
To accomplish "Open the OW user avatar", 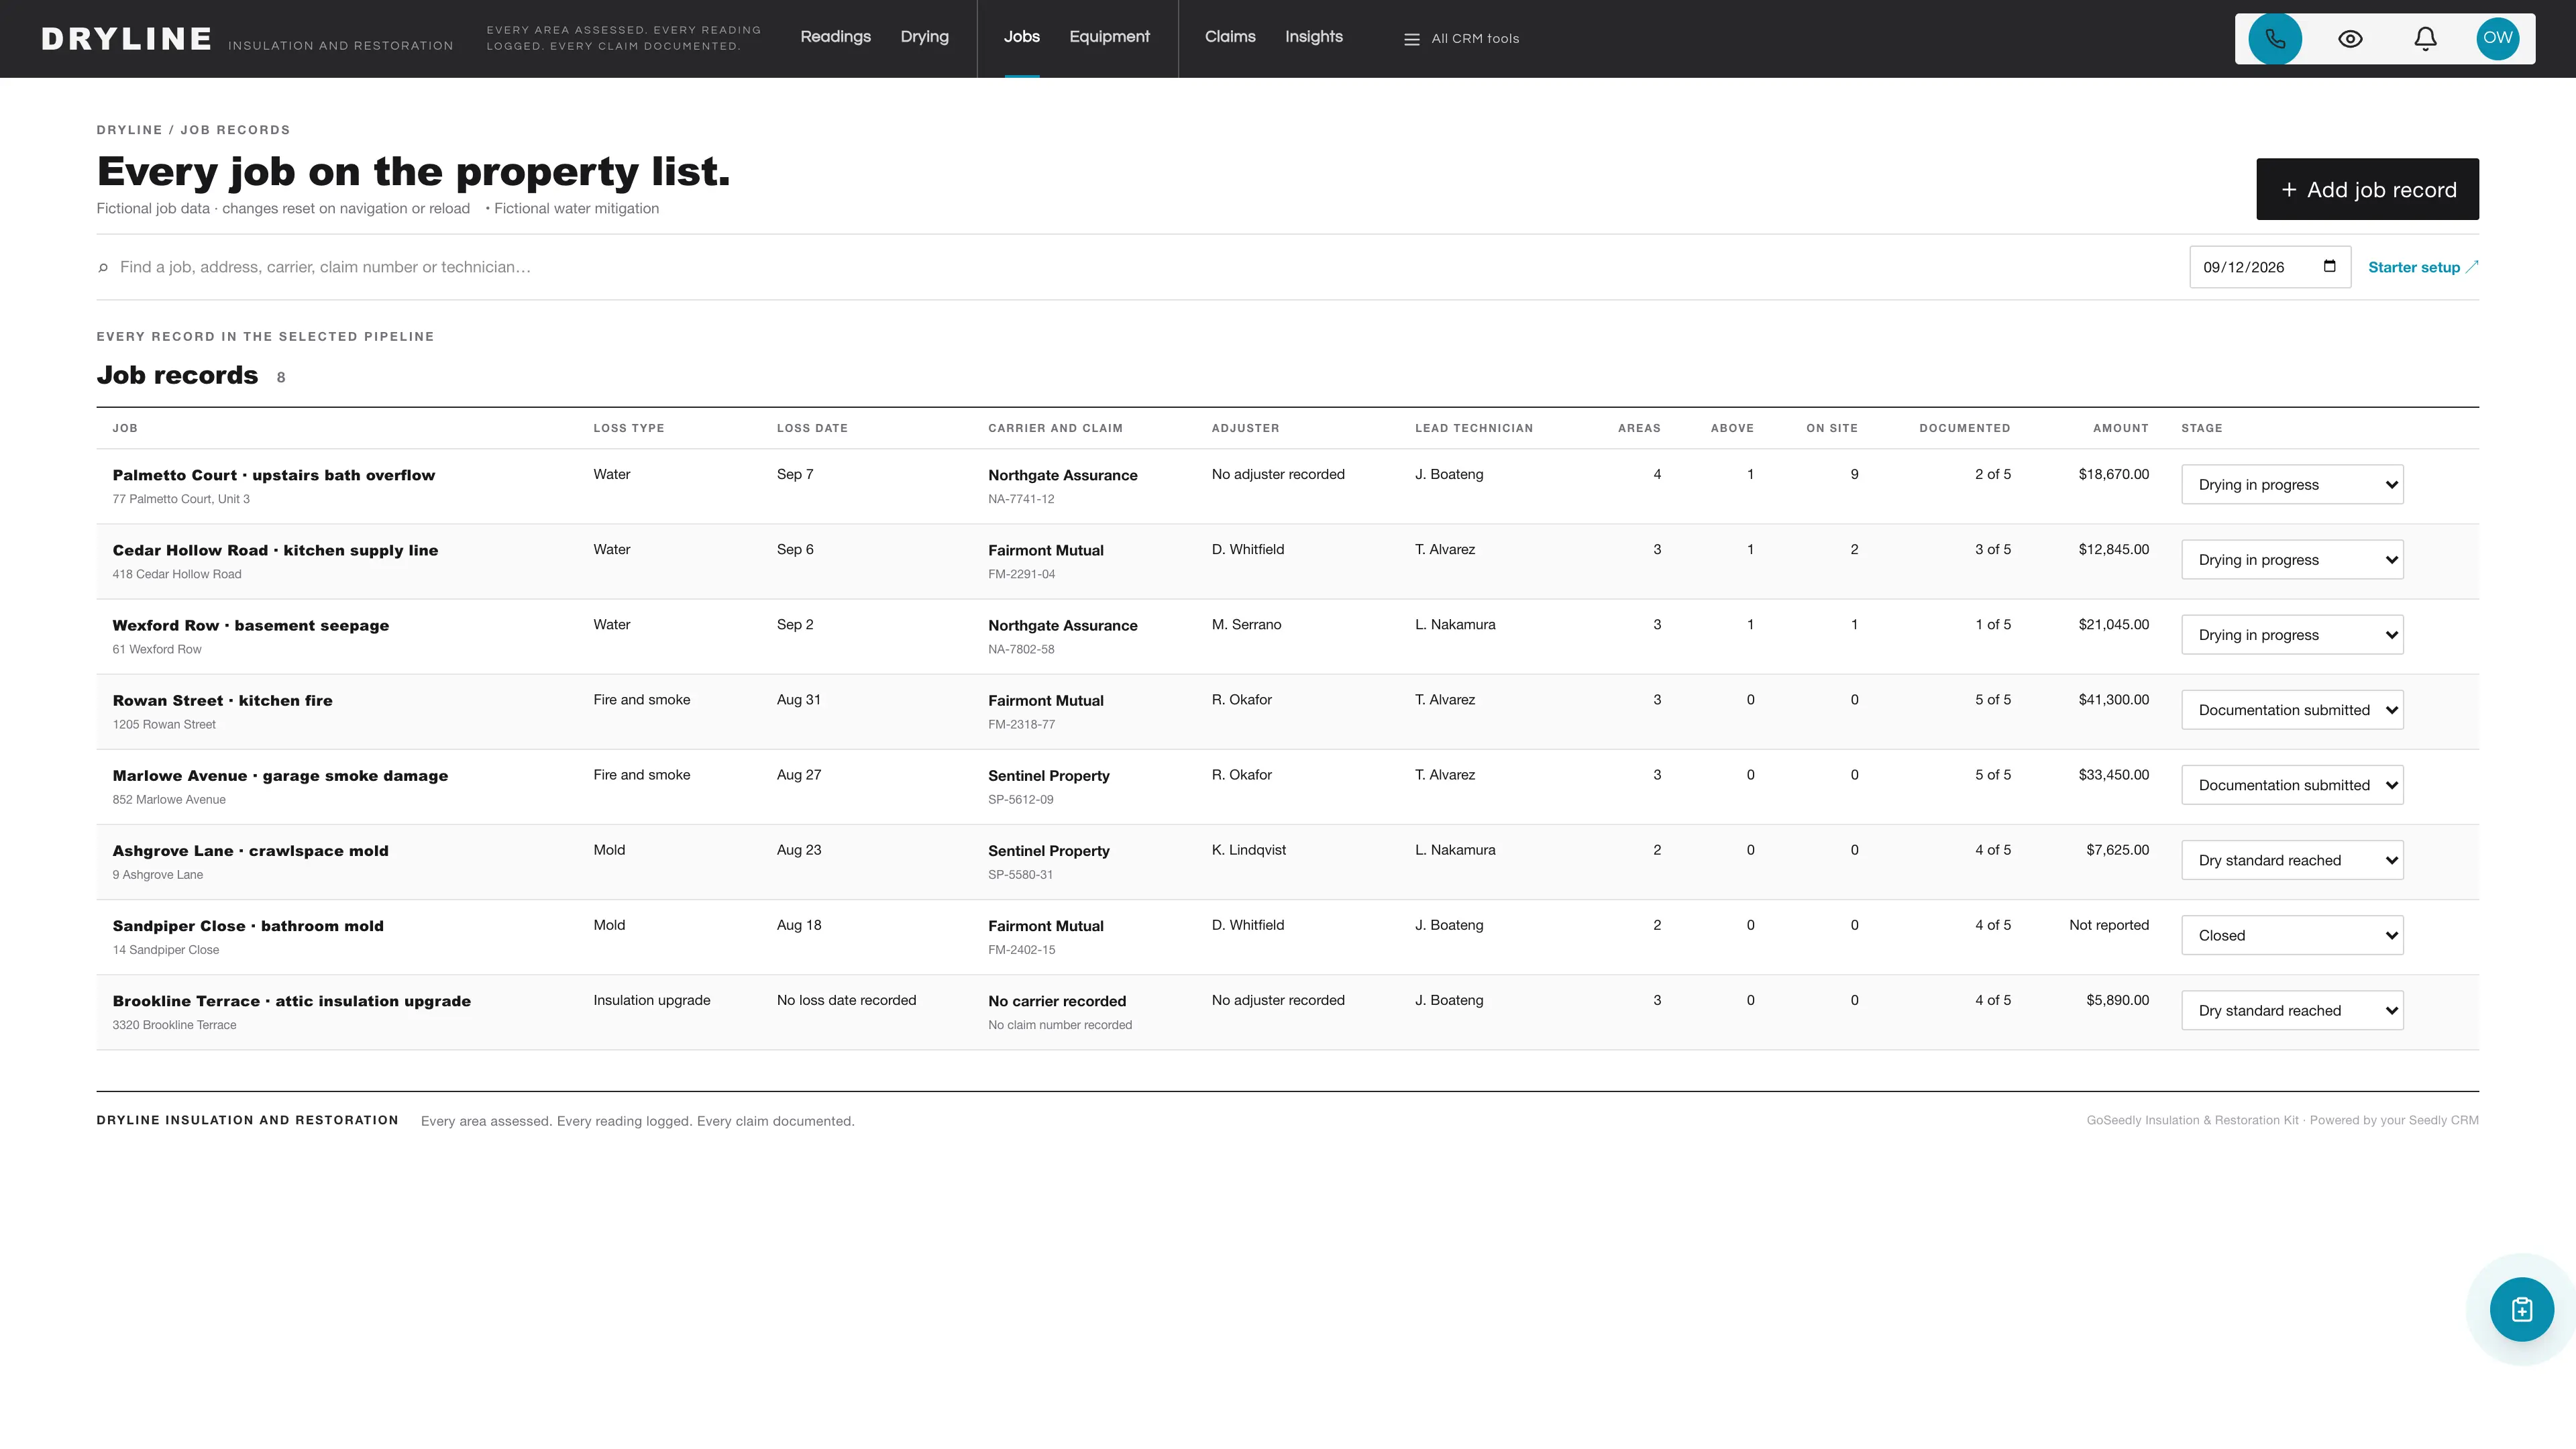I will (x=2497, y=39).
